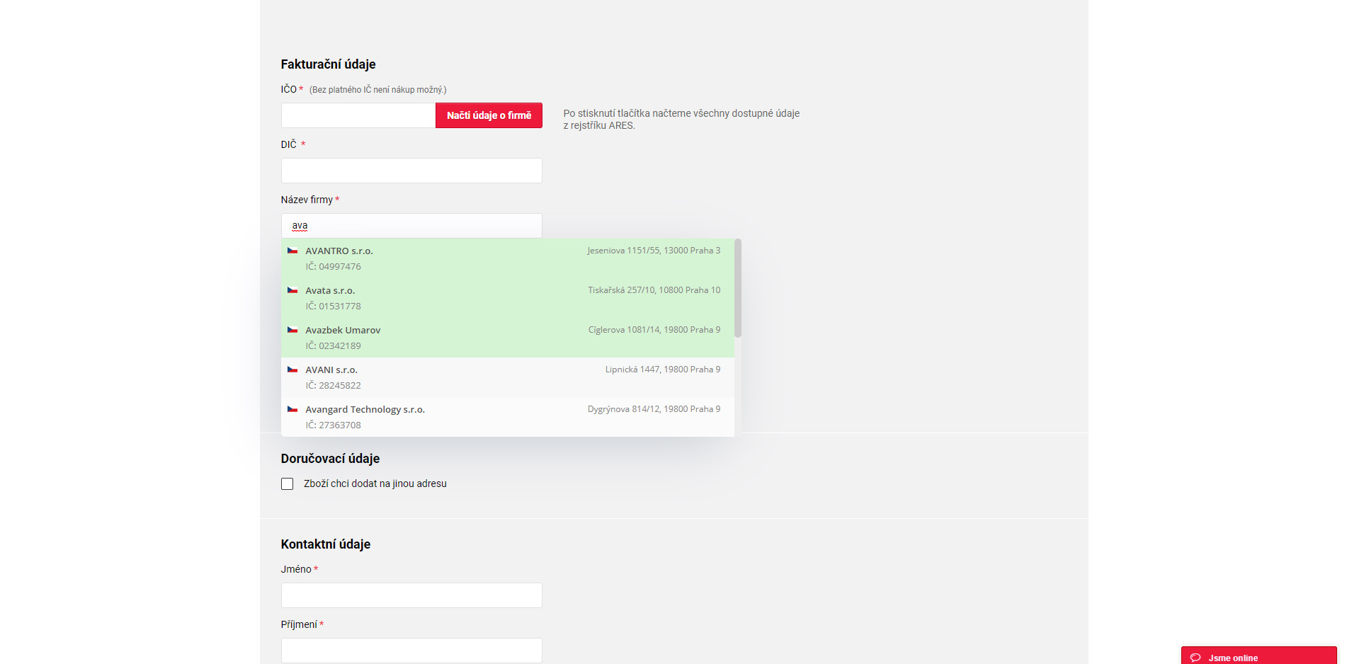Open the 'Jsme online' chat widget
Screen dimensions: 1347x664
1258,656
